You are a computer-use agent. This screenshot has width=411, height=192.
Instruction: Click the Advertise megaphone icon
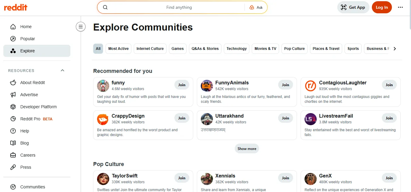13,95
